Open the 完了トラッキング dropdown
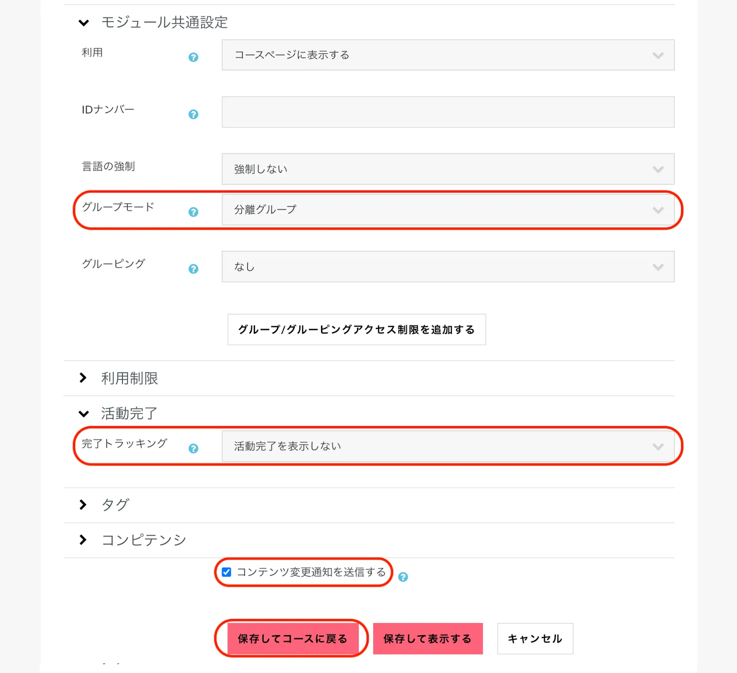The image size is (737, 673). point(448,446)
